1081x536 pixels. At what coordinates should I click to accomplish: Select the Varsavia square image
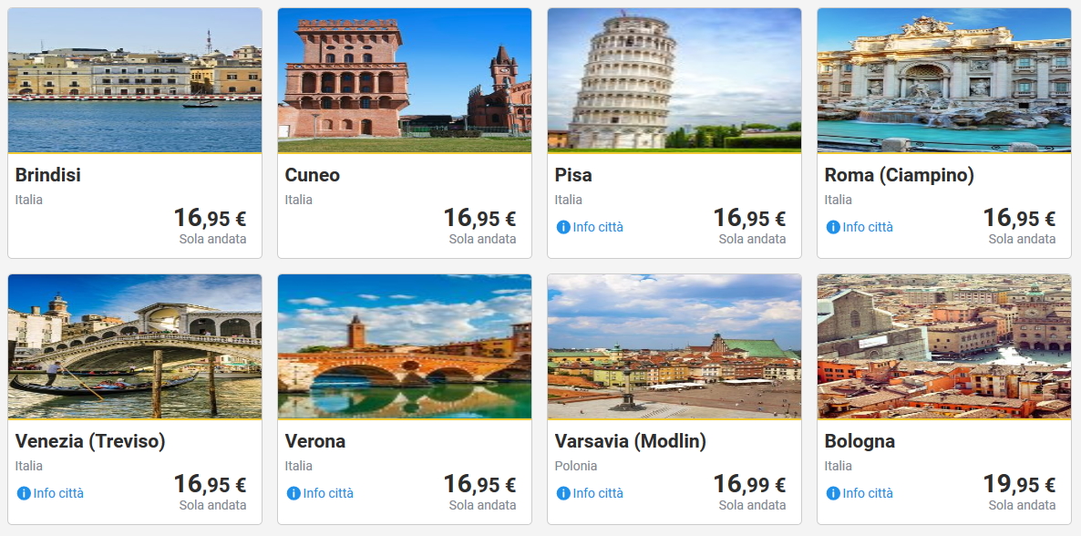(674, 346)
